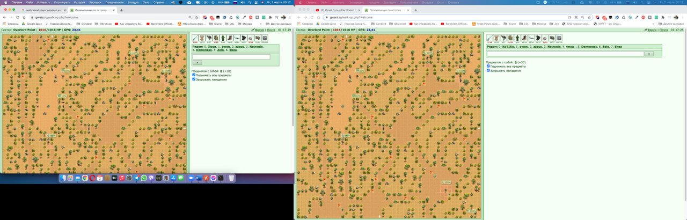Open Microsoft Word from the Dock
Viewport: 687px width, 220px height.
199,178
